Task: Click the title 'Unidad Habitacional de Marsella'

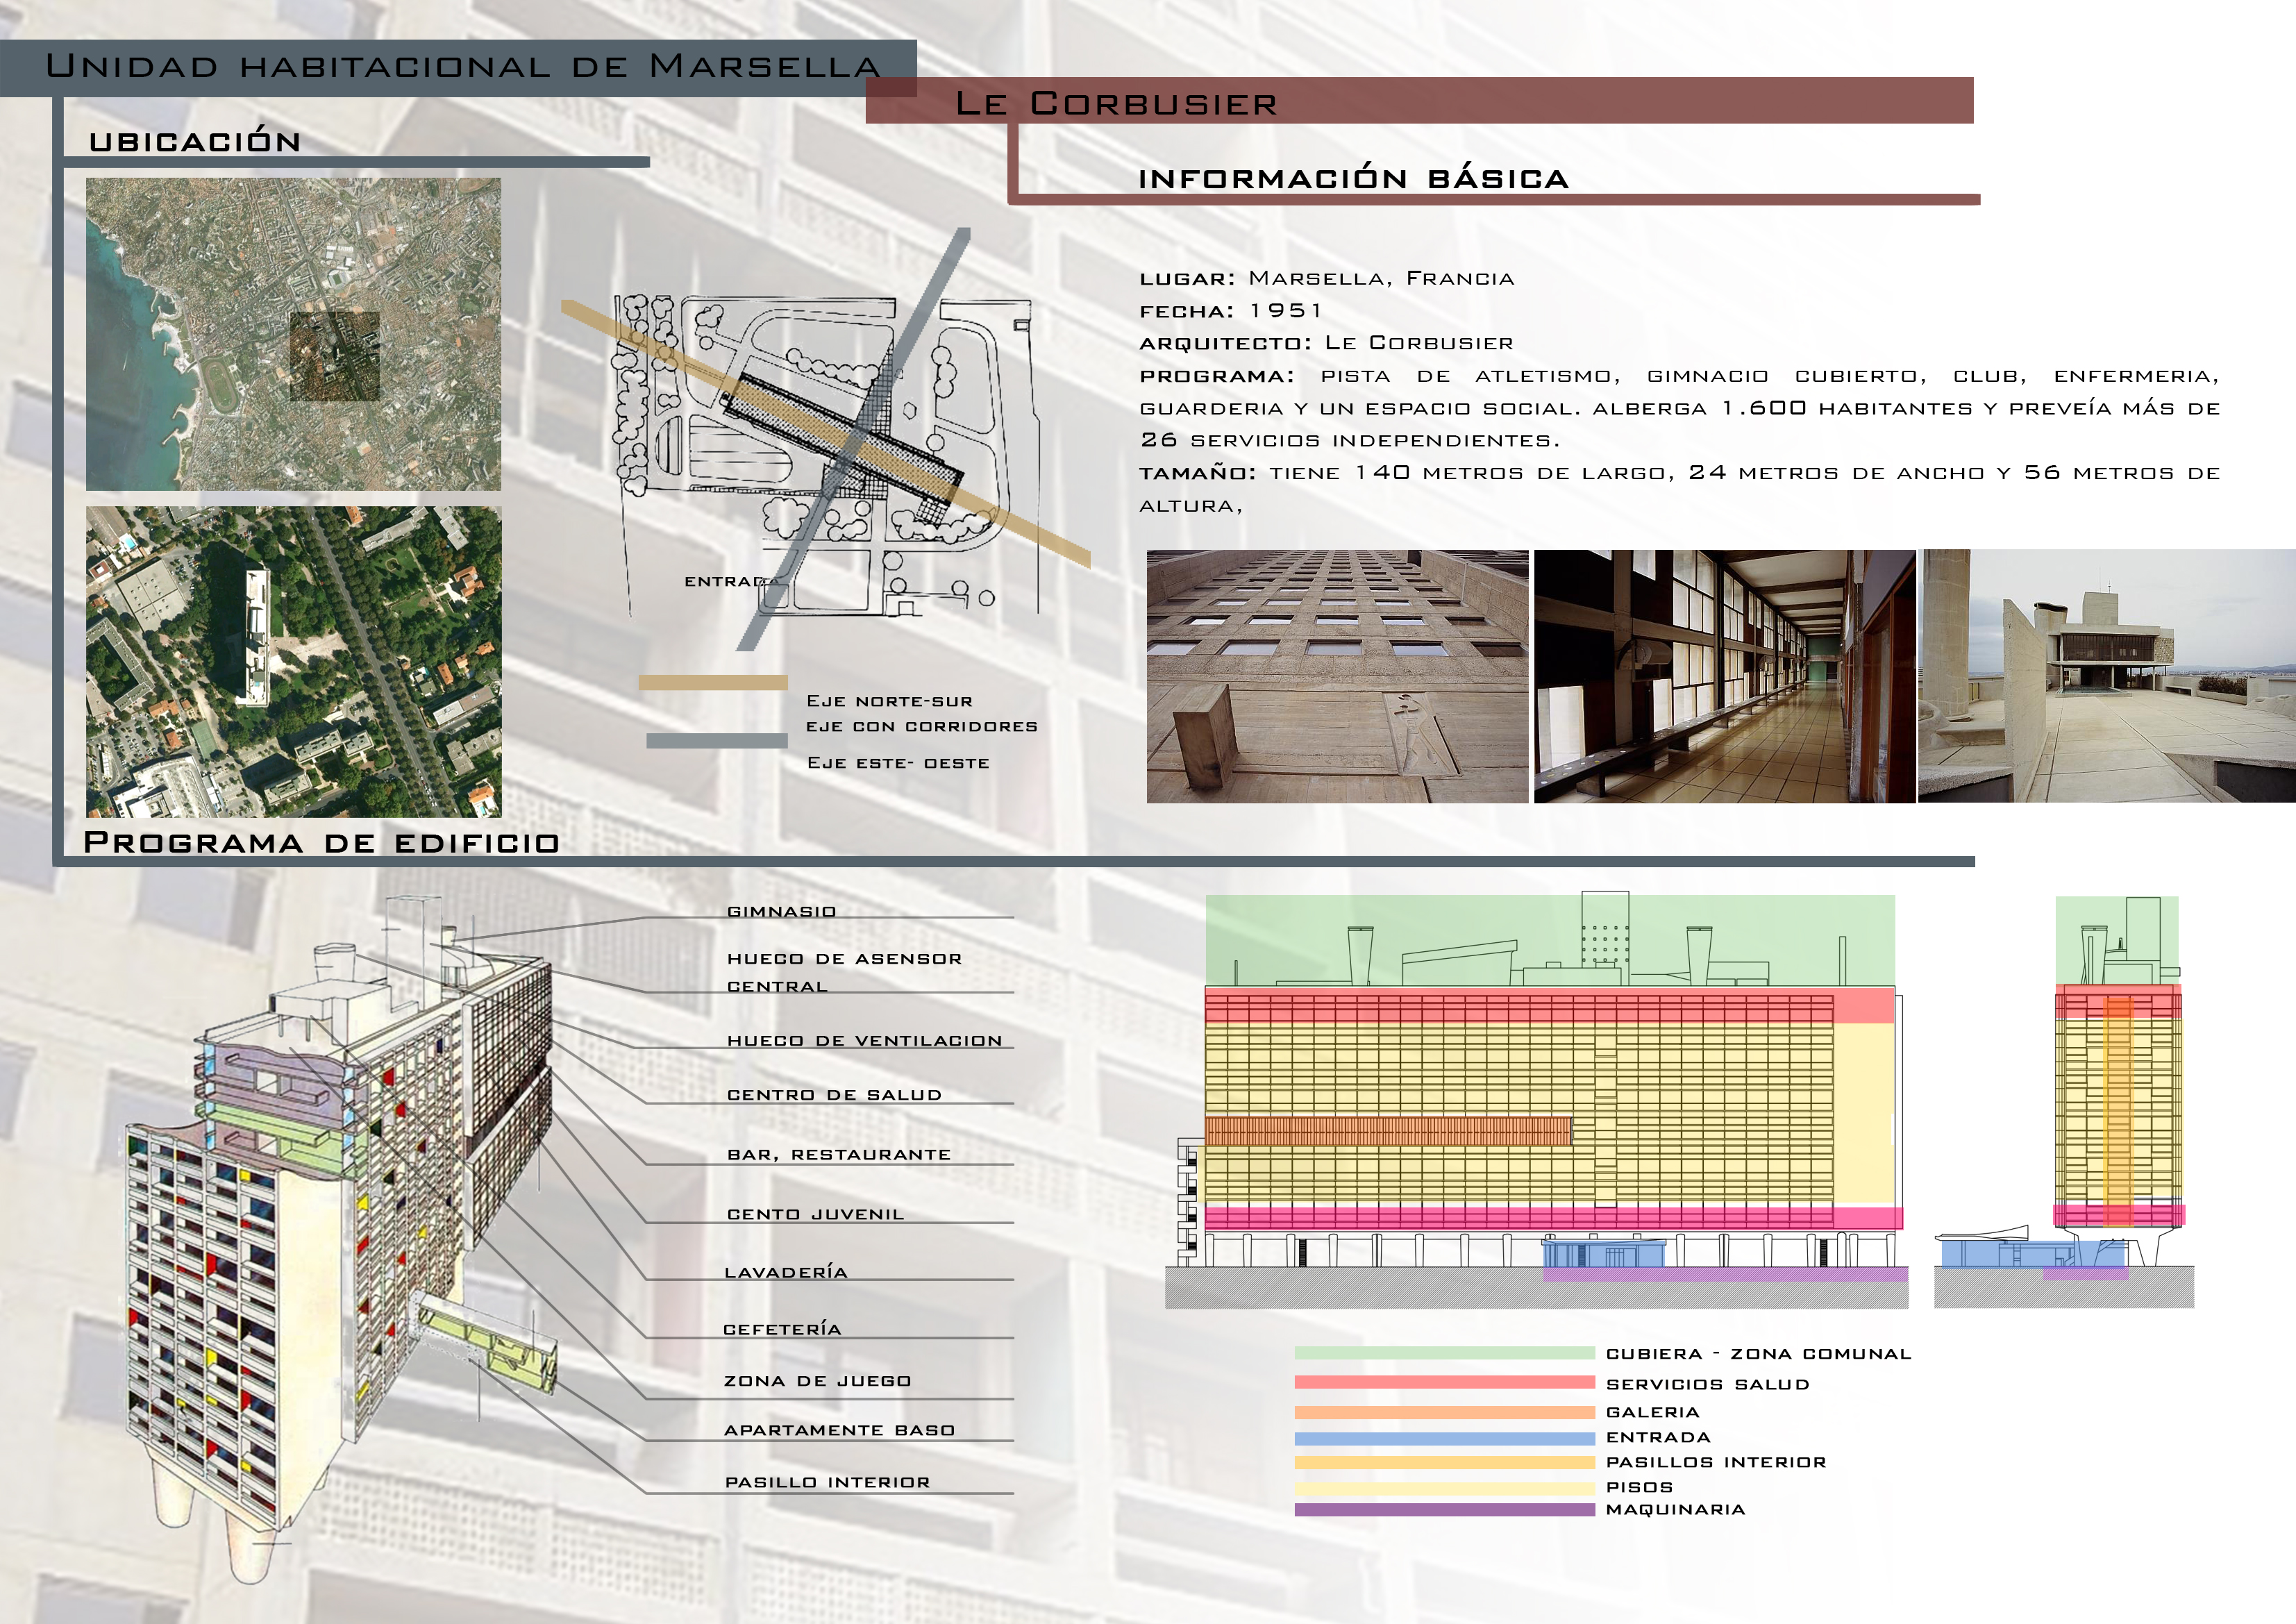Action: point(463,66)
